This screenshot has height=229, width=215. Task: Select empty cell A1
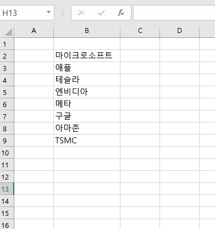(x=34, y=43)
